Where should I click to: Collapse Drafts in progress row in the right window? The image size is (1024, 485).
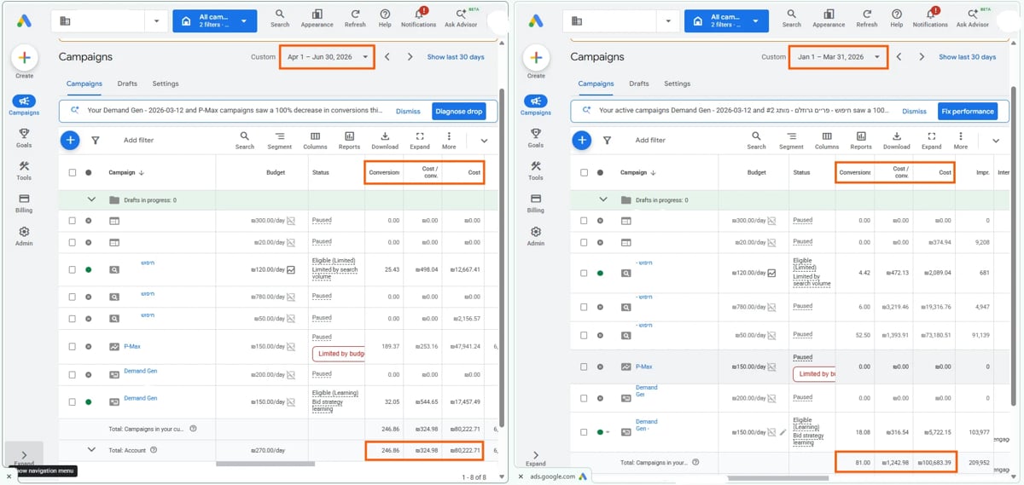point(603,200)
